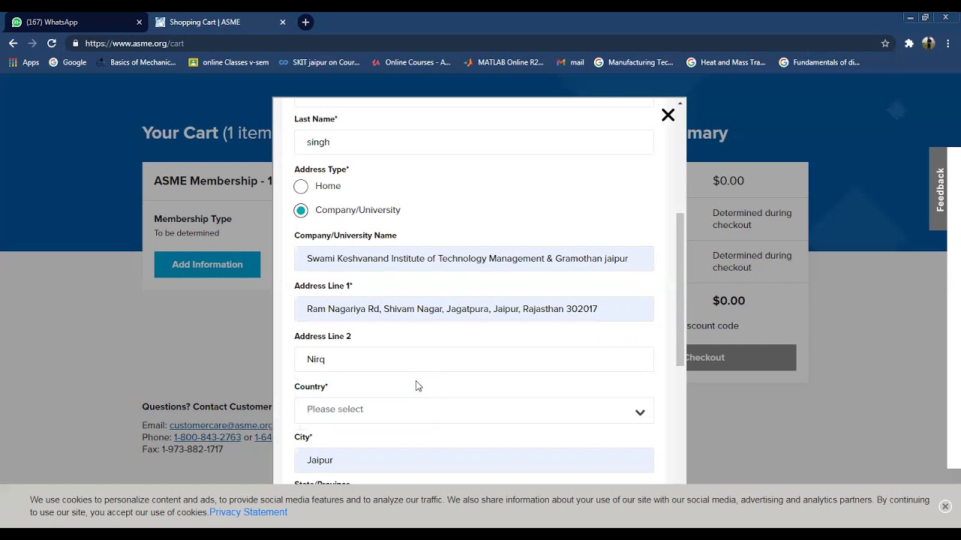
Task: Select the Home address type radio button
Action: tap(301, 186)
